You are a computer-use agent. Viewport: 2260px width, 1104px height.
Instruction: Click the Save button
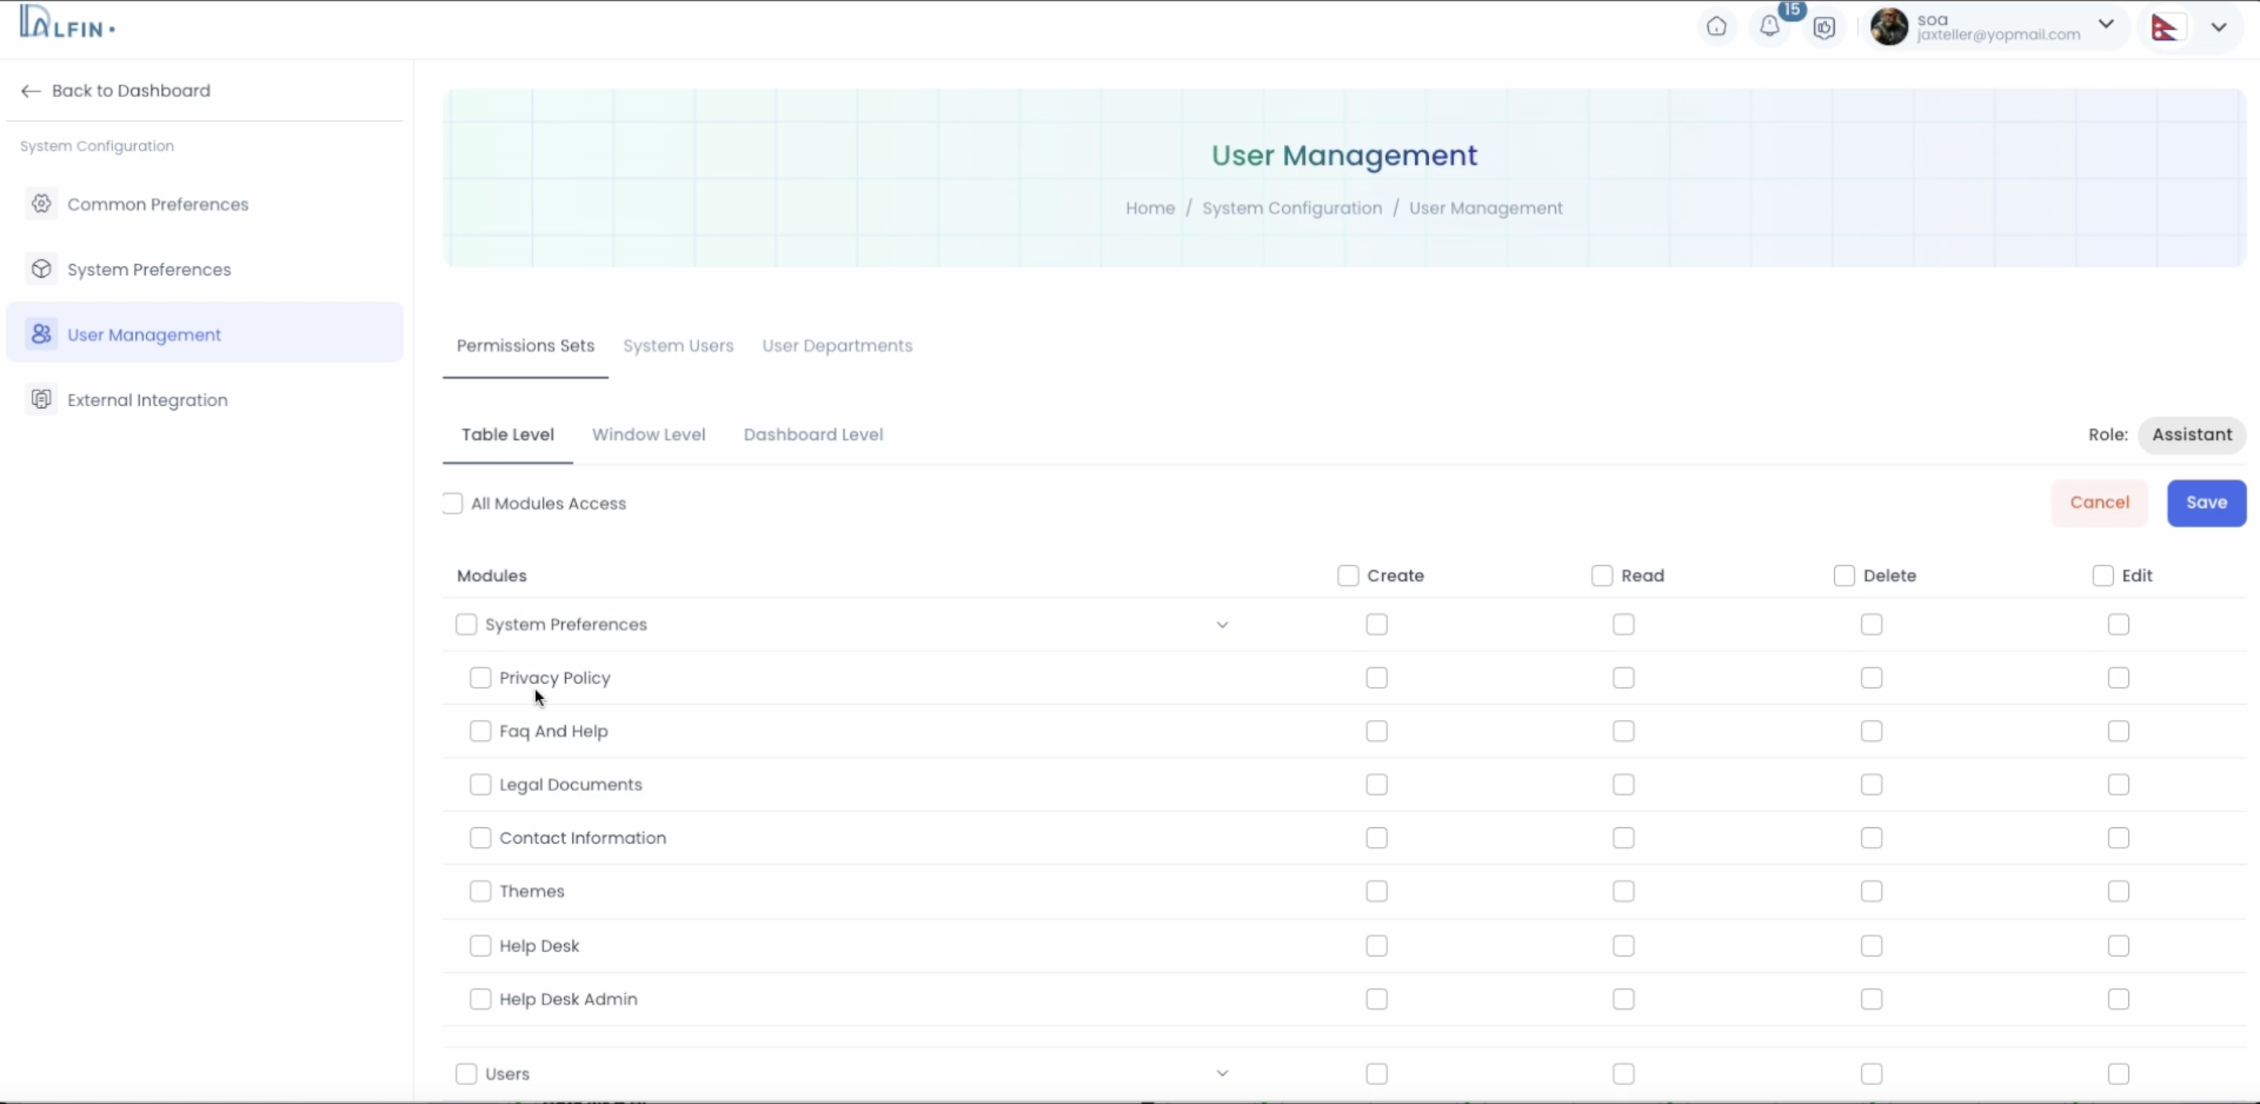(x=2206, y=503)
